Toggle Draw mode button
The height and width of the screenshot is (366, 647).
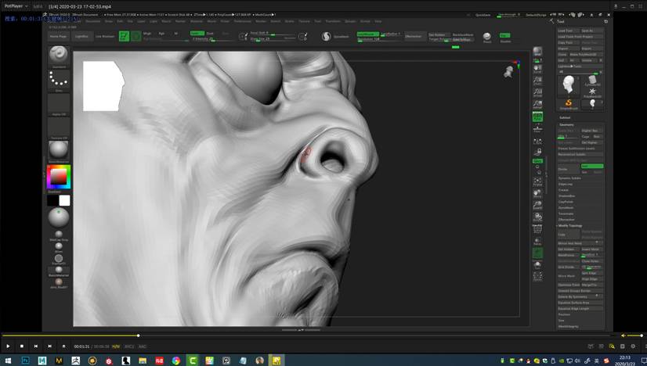pyautogui.click(x=136, y=36)
